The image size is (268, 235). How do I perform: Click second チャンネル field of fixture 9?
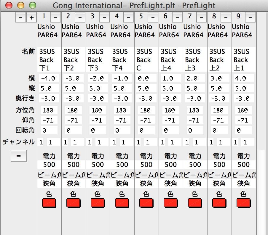248,142
